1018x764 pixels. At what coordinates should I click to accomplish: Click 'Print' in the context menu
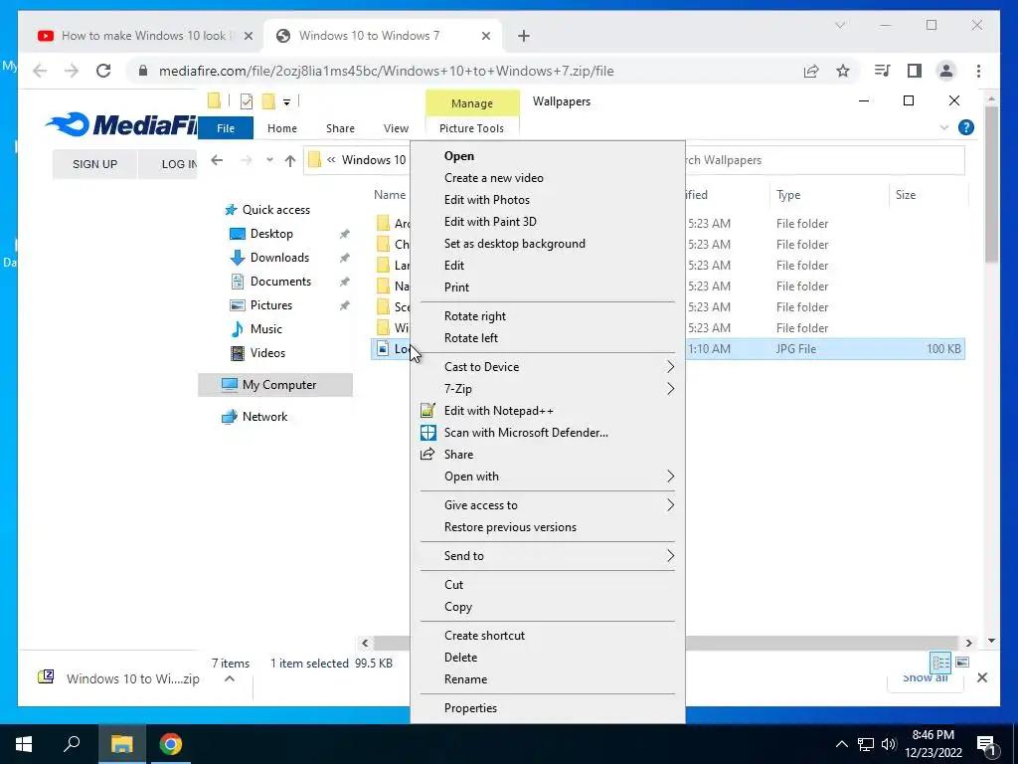tap(456, 287)
